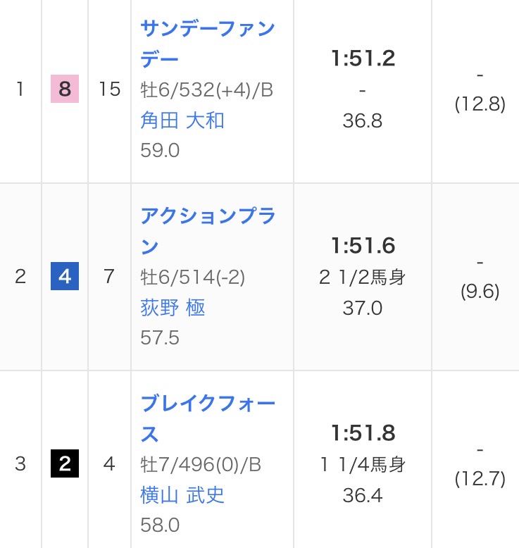Image resolution: width=519 pixels, height=548 pixels.
Task: Open jockey 荻野 極 profile
Action: point(173,308)
